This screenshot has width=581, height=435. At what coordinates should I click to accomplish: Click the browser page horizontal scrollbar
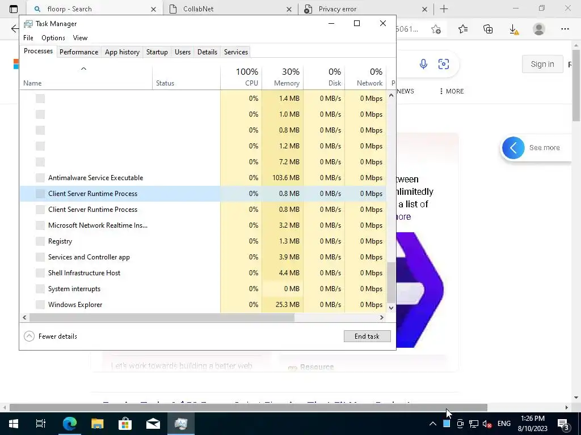click(x=249, y=407)
